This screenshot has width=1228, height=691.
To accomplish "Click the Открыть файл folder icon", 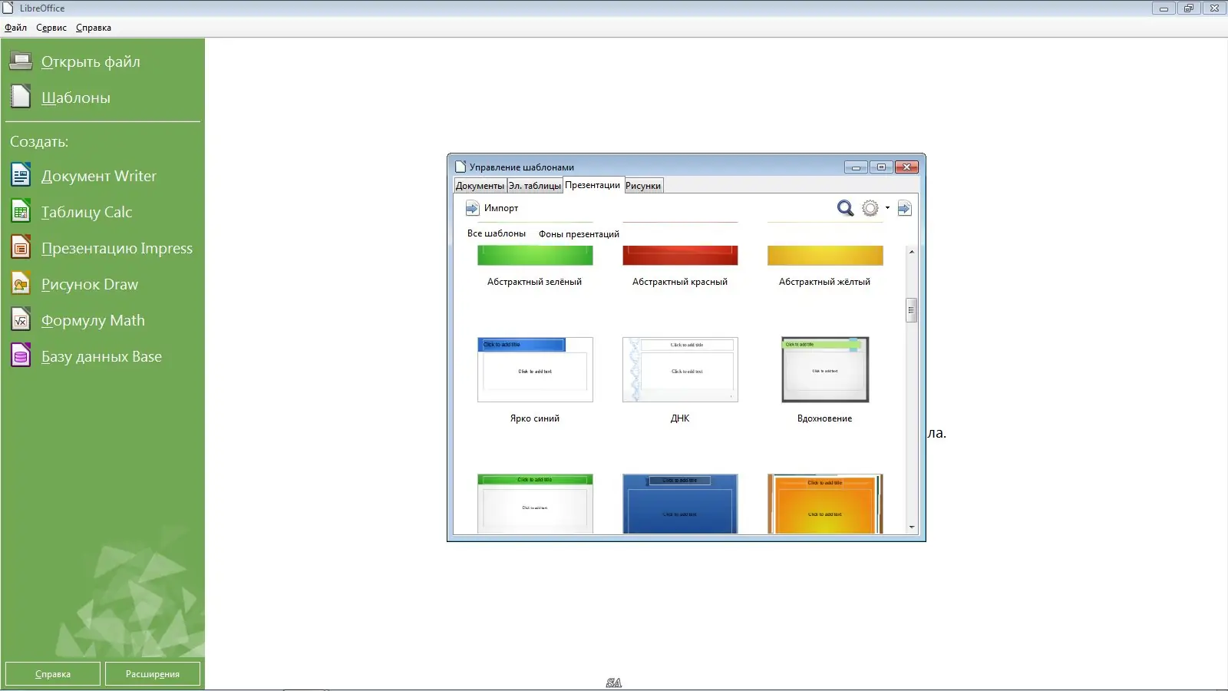I will pyautogui.click(x=21, y=61).
